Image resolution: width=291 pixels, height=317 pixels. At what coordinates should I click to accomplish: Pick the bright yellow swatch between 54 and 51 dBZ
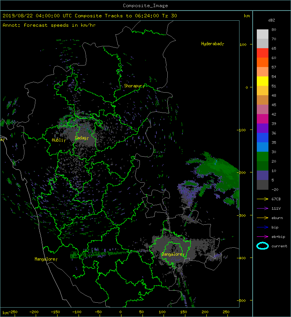point(262,81)
